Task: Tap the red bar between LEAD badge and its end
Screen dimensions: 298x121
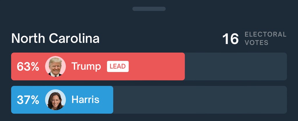Action: [x=157, y=66]
